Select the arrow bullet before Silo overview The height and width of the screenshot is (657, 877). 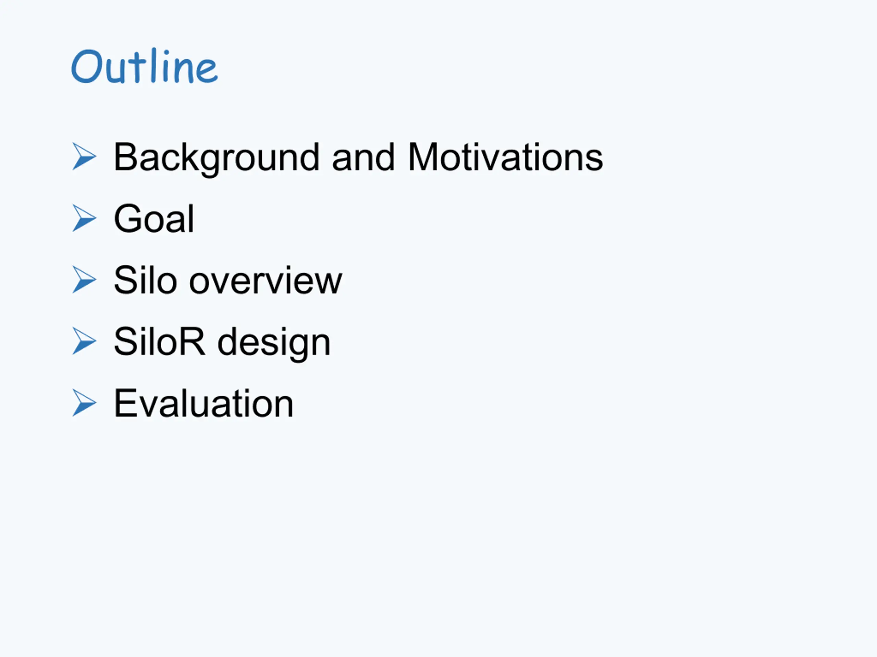(84, 280)
